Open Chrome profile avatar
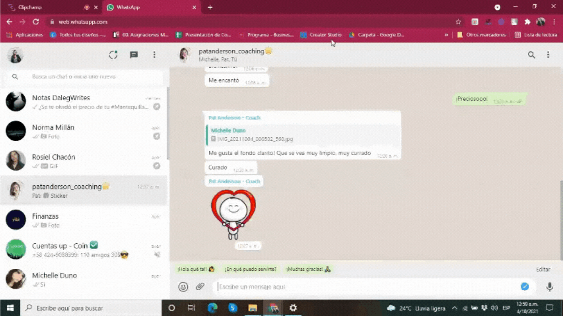 tap(541, 22)
